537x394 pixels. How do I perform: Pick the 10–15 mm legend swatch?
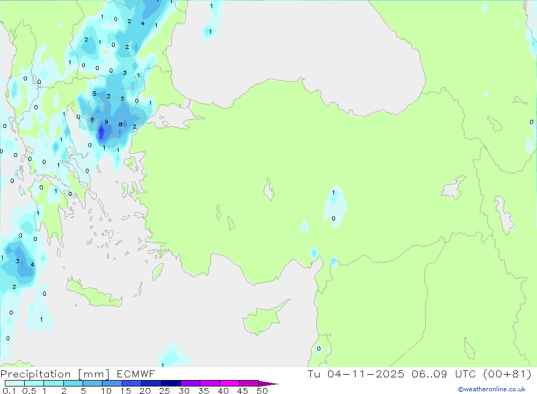click(x=112, y=383)
